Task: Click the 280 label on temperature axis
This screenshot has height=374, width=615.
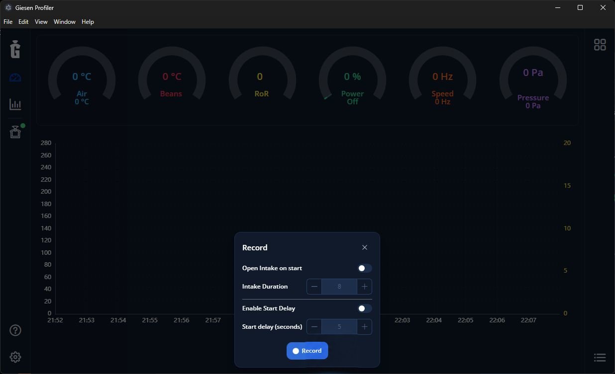Action: coord(46,143)
